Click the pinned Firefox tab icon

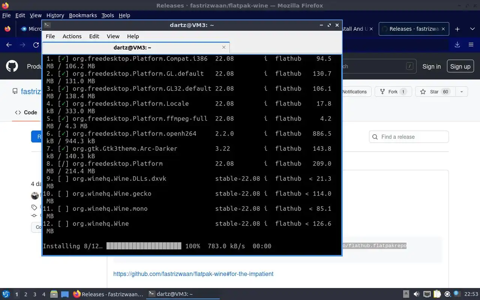7,29
